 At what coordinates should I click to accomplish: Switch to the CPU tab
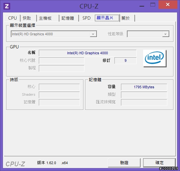point(12,18)
